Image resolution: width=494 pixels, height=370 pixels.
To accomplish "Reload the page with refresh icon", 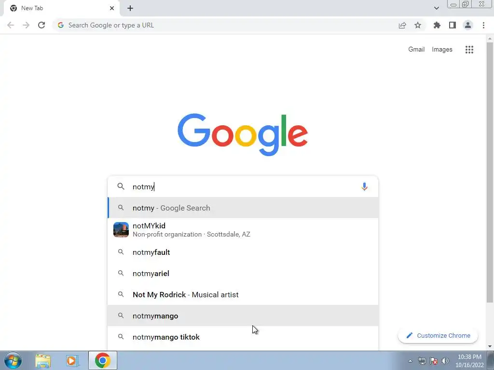I will pyautogui.click(x=41, y=25).
